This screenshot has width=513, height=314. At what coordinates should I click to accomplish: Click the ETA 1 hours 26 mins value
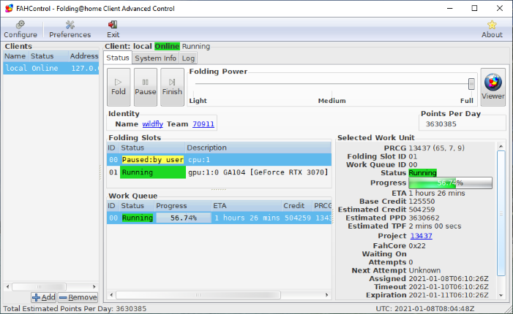tap(437, 194)
